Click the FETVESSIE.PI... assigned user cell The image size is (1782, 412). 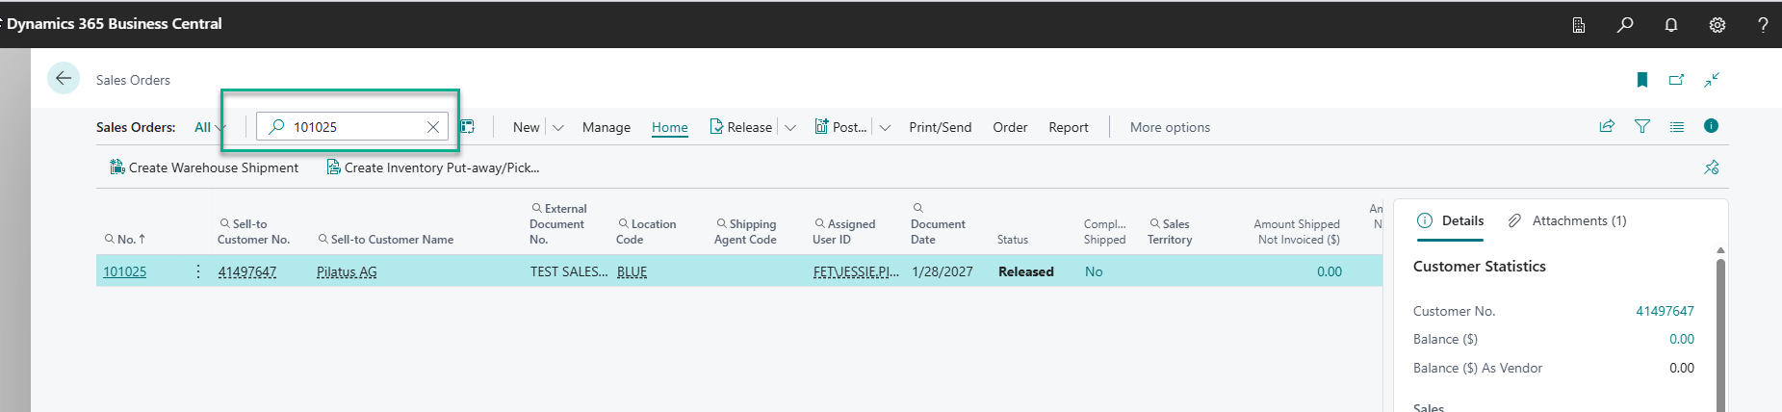point(856,271)
